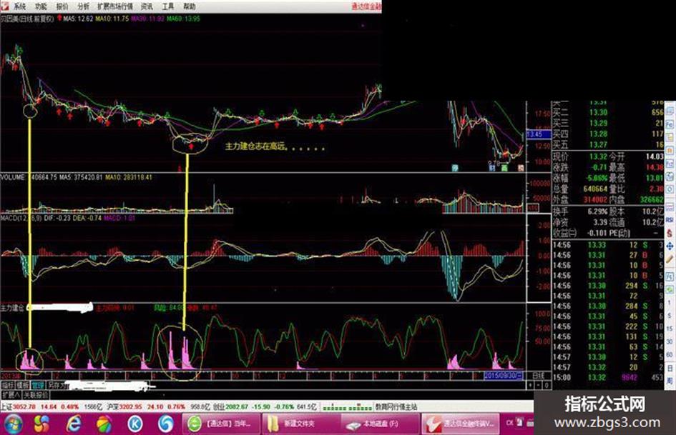
Task: Open the 新建文件夹 taskbar window
Action: pos(300,424)
